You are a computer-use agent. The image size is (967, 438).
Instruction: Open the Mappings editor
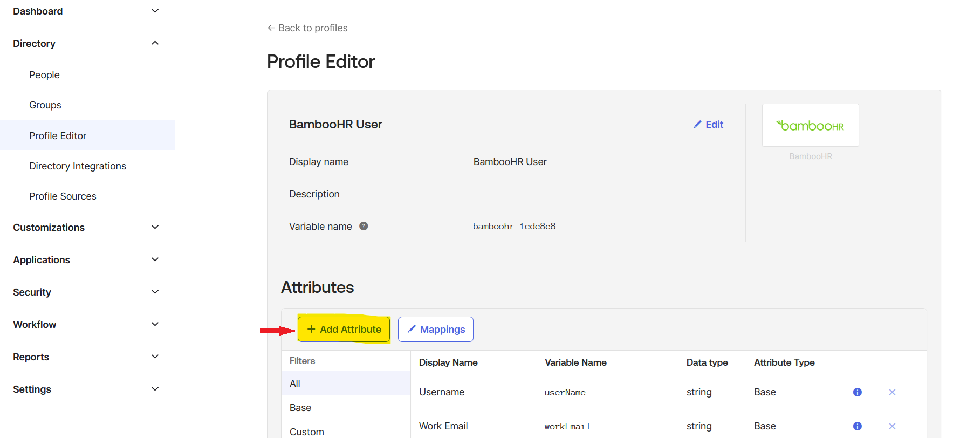tap(436, 330)
